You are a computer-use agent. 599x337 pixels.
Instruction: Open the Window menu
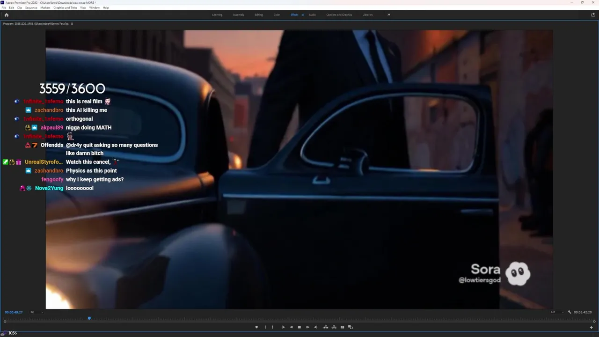[95, 7]
